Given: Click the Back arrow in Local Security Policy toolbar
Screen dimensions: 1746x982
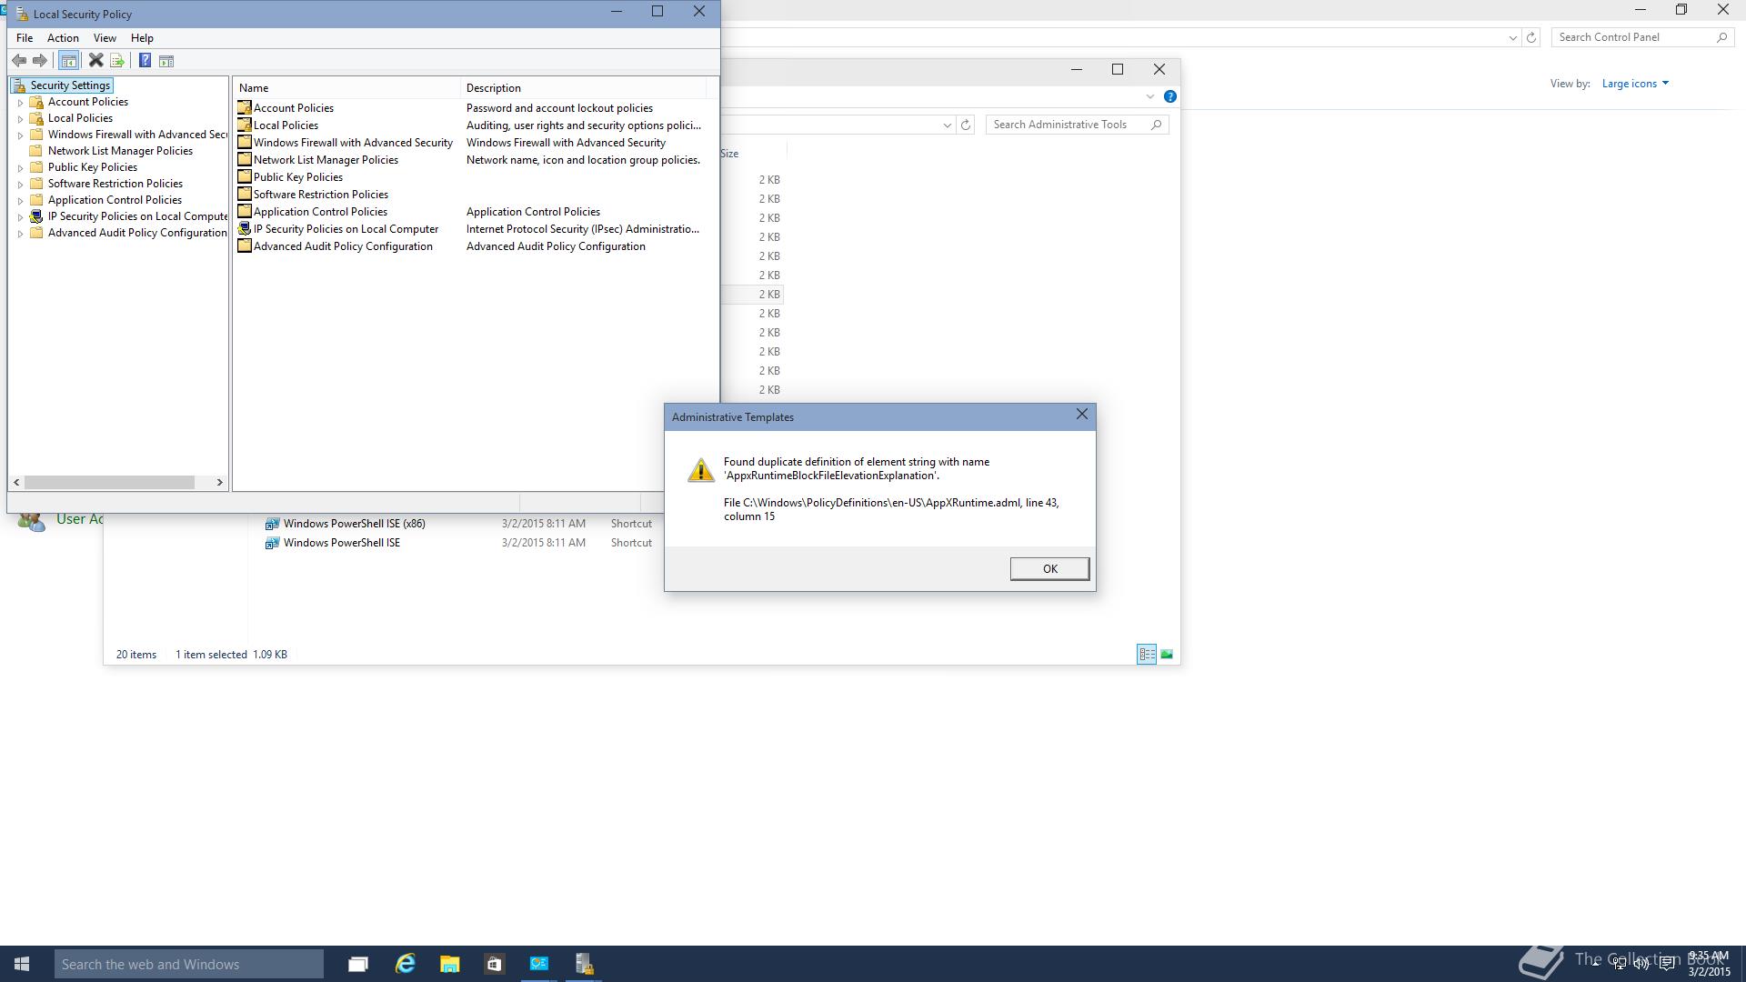Looking at the screenshot, I should pos(19,61).
